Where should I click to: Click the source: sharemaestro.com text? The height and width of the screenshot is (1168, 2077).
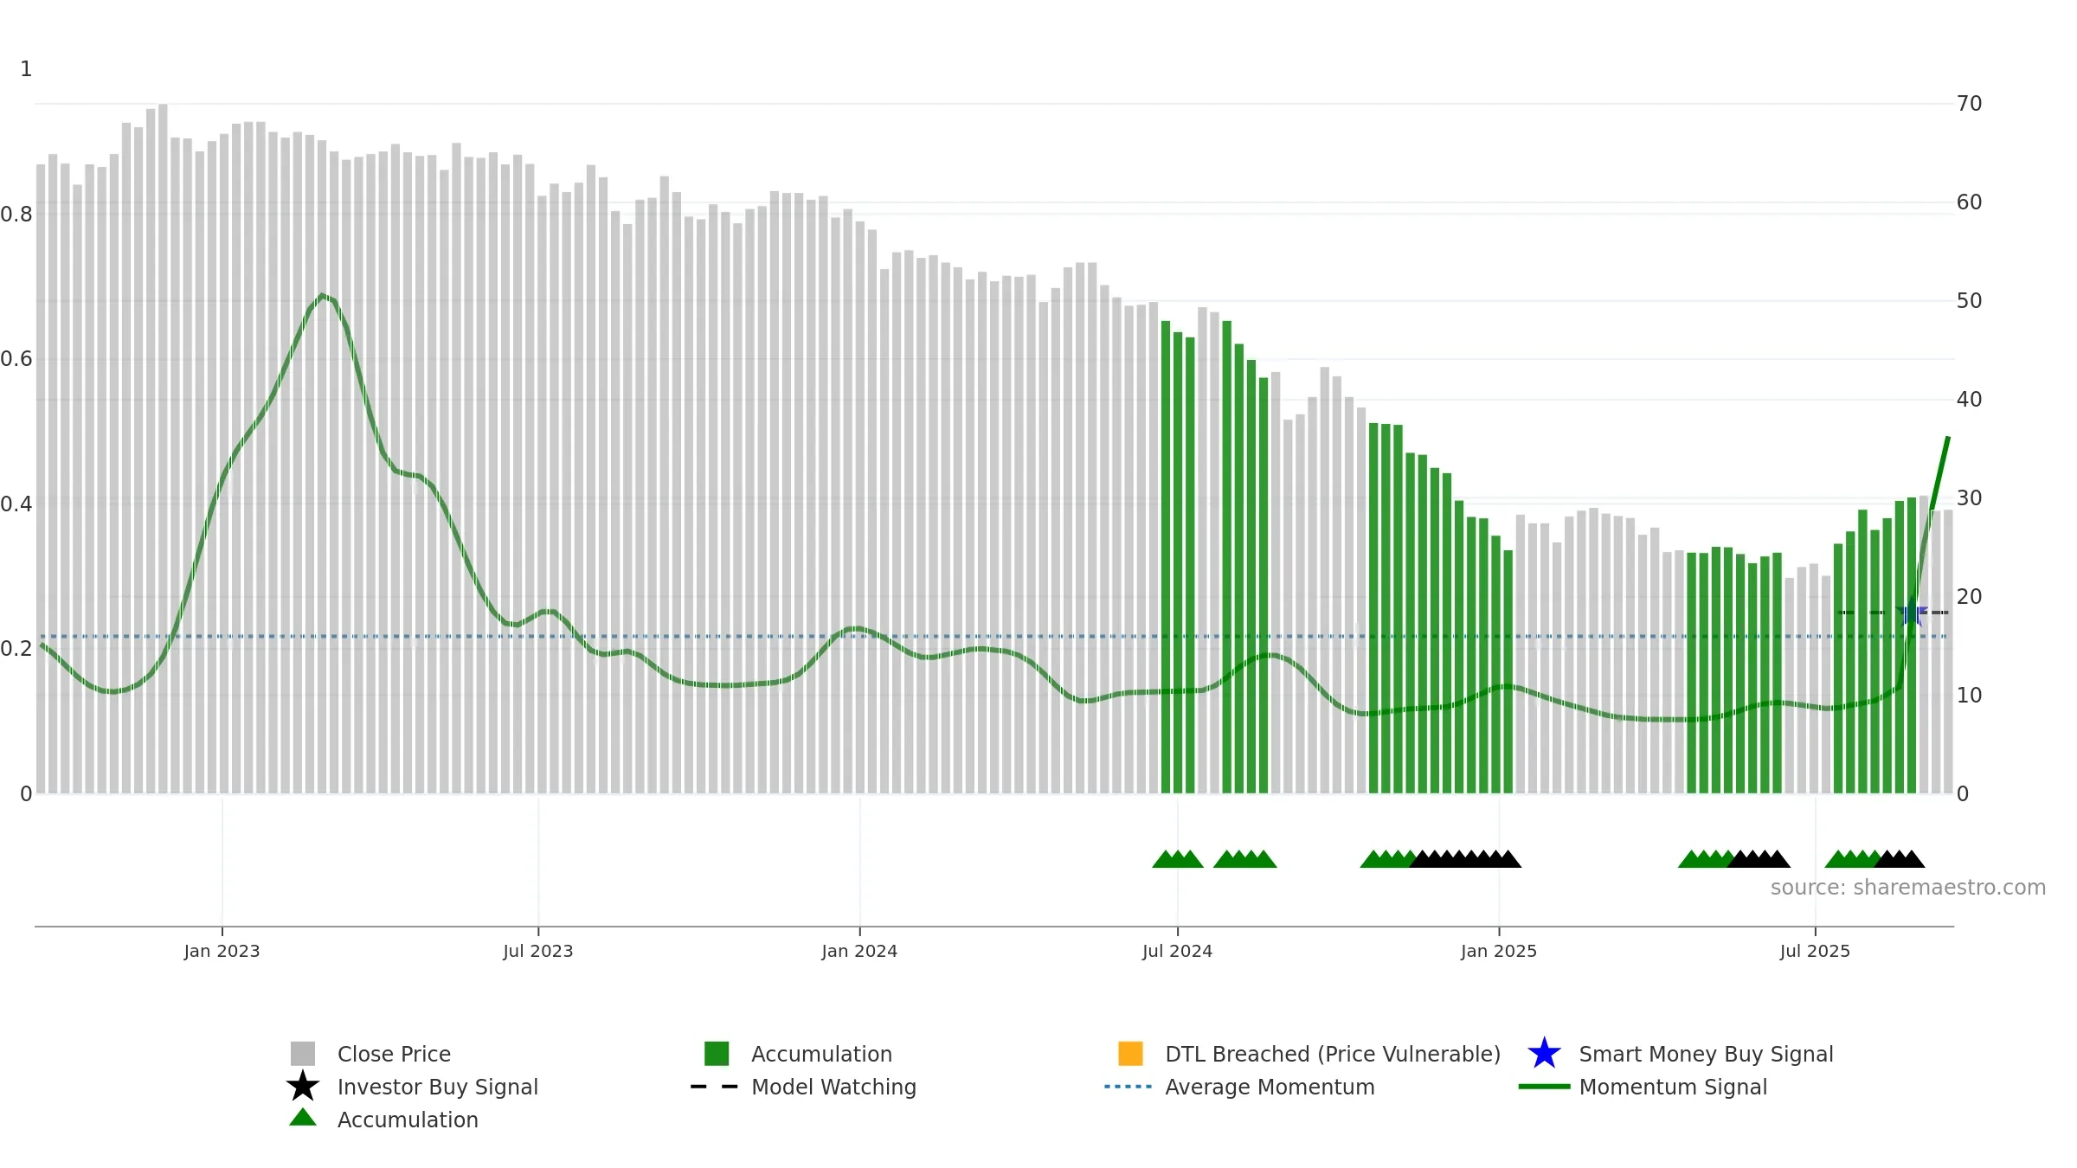(1908, 888)
